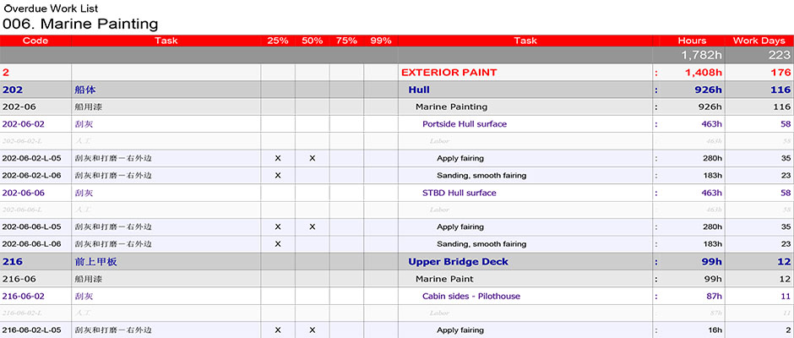Select code 202-06-02 row
Screen dimensions: 794x338
coord(397,124)
